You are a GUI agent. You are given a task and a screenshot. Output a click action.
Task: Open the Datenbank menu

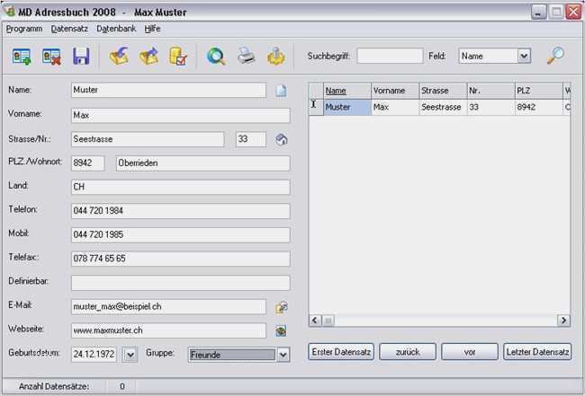coord(116,29)
